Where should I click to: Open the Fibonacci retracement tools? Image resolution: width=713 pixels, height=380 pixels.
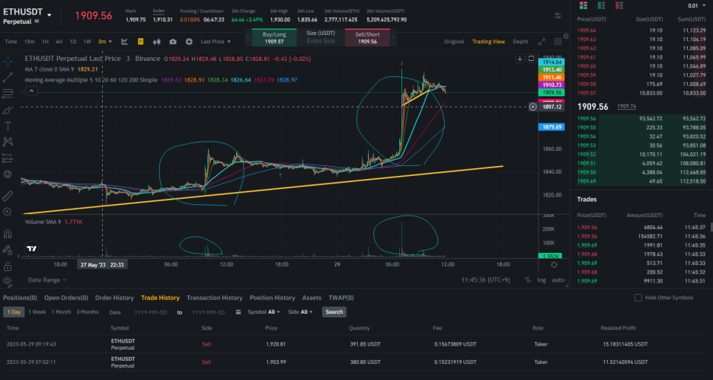tap(8, 94)
